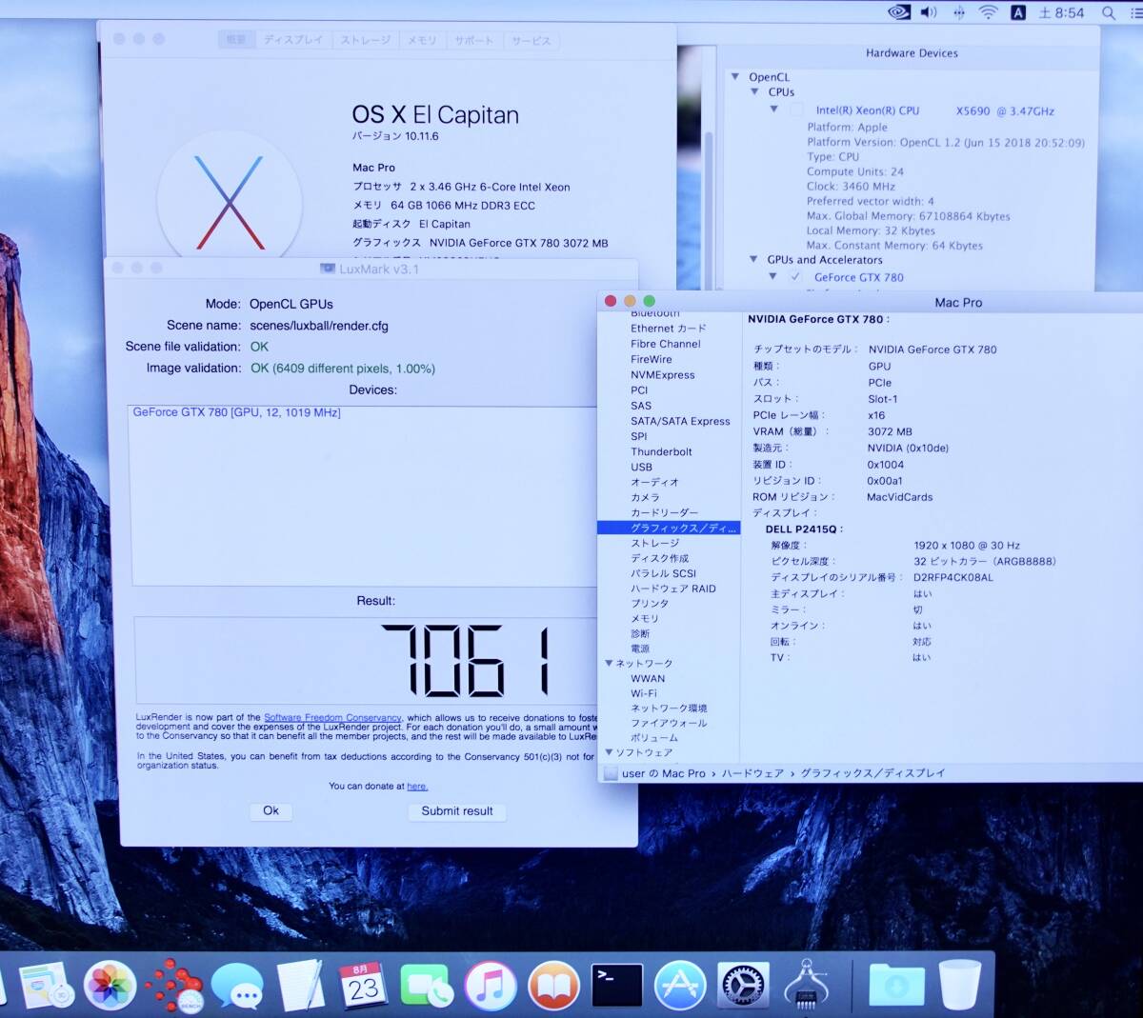Open the donate 'here' link
Screen dimensions: 1143x1018
tap(417, 787)
